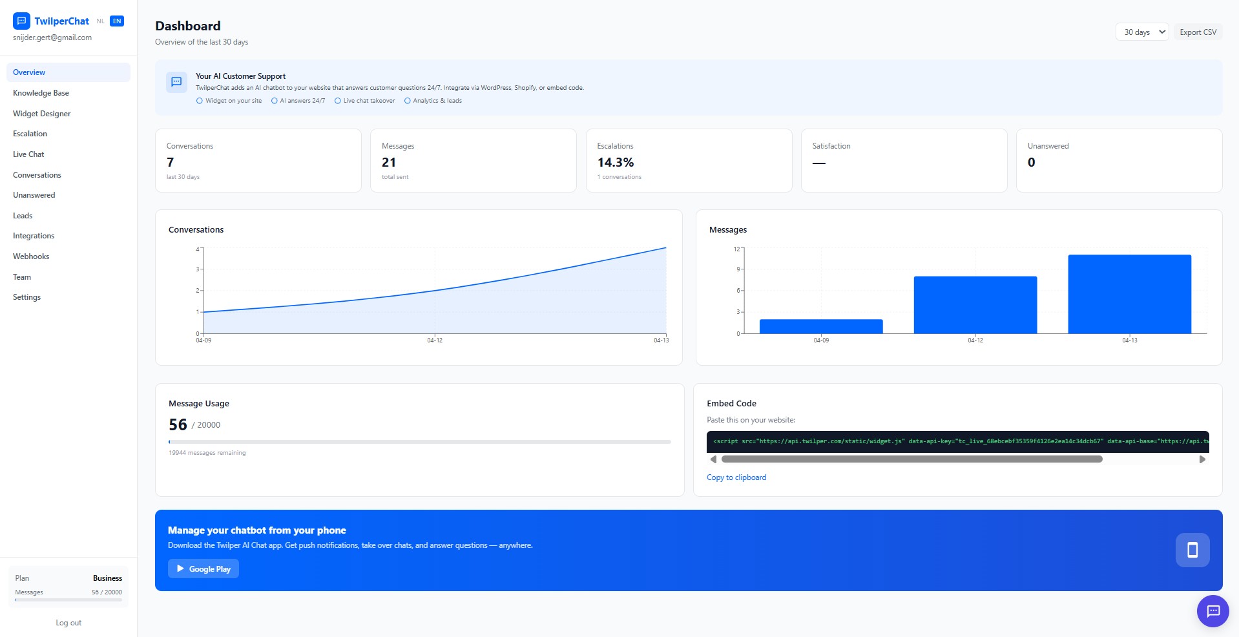1239x637 pixels.
Task: Click the phone icon in mobile banner
Action: [1192, 550]
